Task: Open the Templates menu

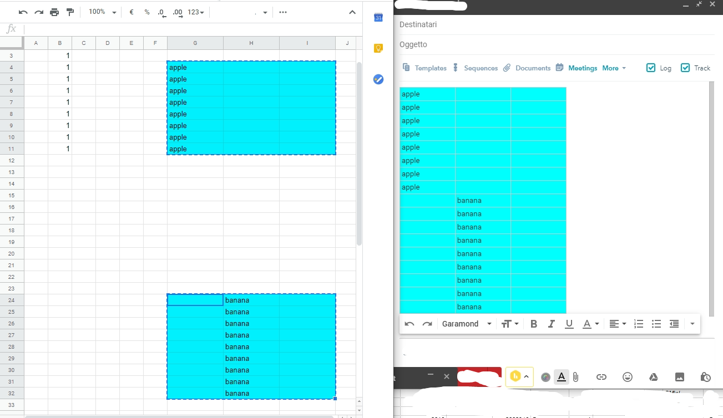Action: click(430, 68)
